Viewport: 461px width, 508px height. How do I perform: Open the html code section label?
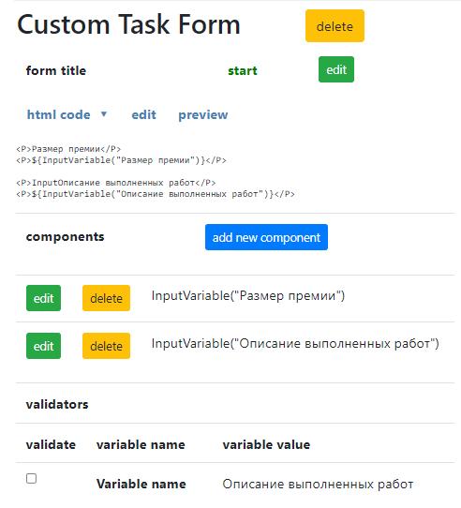(x=59, y=114)
